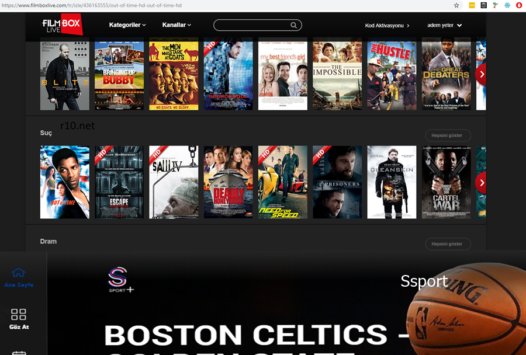The height and width of the screenshot is (355, 526).
Task: Open The Great Debaters poster
Action: pyautogui.click(x=446, y=74)
